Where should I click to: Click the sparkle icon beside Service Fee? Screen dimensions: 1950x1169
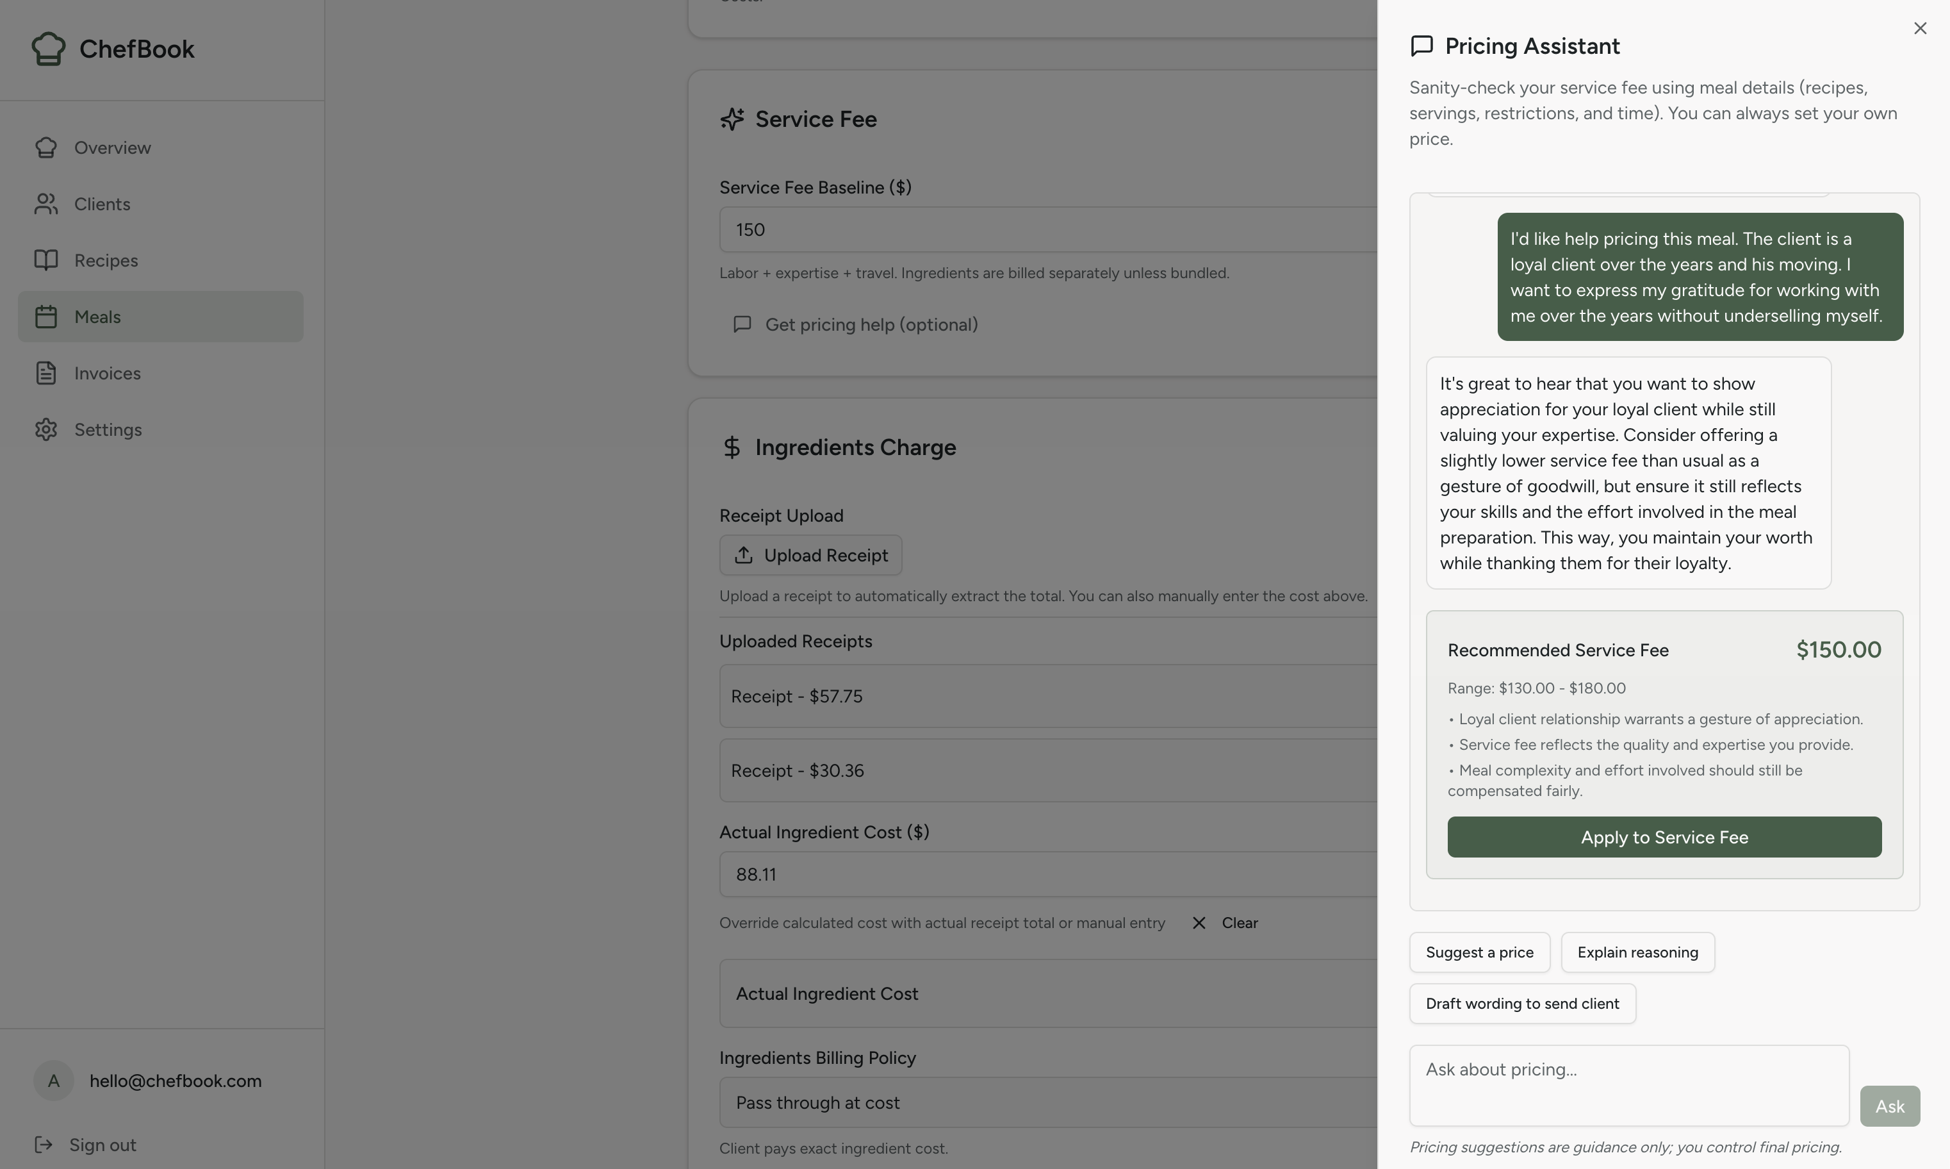coord(732,119)
